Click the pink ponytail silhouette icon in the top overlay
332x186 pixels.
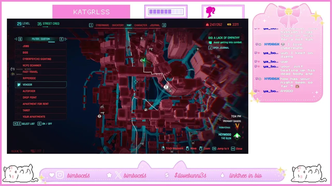point(210,12)
